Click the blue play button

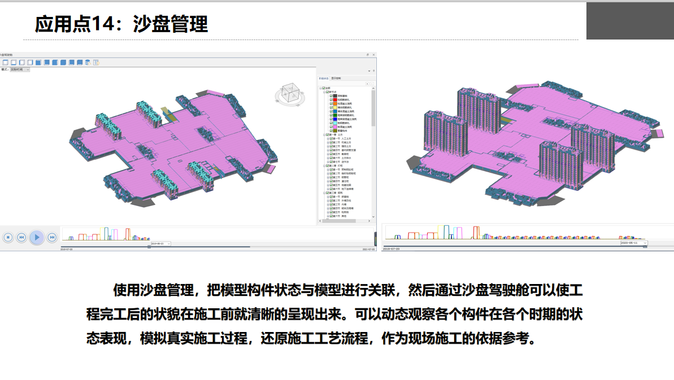click(x=37, y=237)
